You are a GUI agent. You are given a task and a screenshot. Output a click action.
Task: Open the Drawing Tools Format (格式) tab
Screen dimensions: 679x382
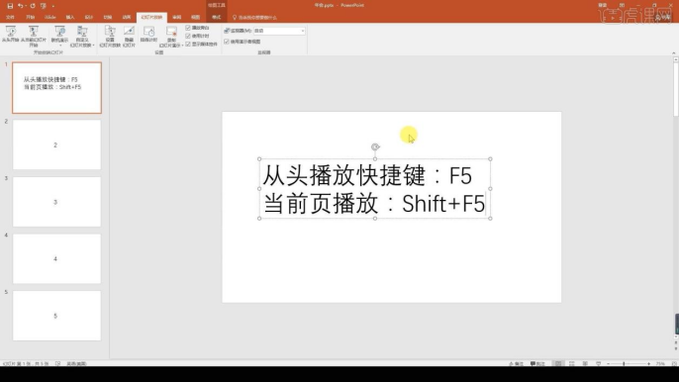[x=216, y=18]
